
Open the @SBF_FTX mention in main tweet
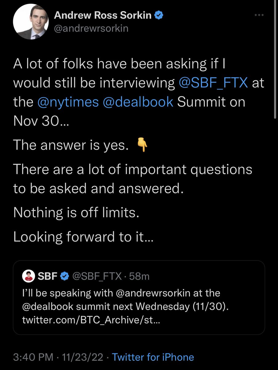pos(213,83)
